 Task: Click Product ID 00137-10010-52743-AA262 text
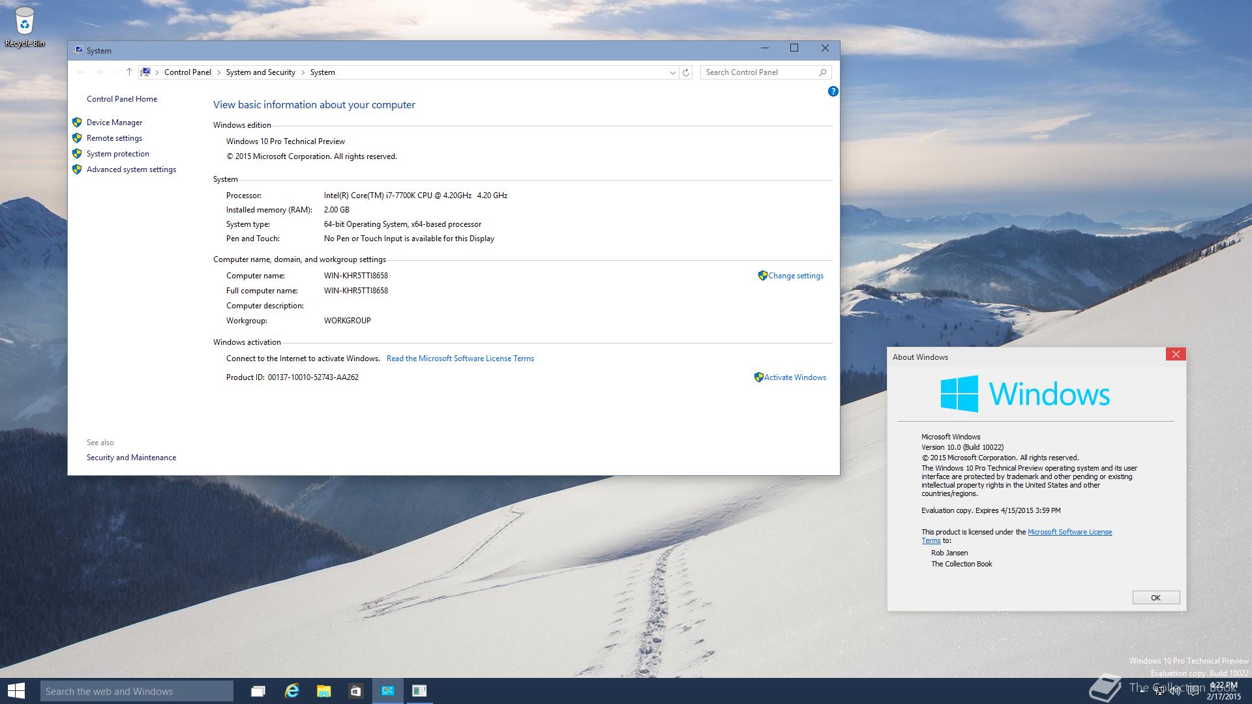tap(292, 377)
